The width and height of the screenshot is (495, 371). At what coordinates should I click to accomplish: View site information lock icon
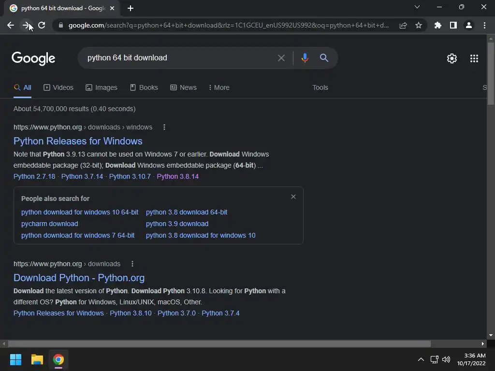pyautogui.click(x=61, y=25)
